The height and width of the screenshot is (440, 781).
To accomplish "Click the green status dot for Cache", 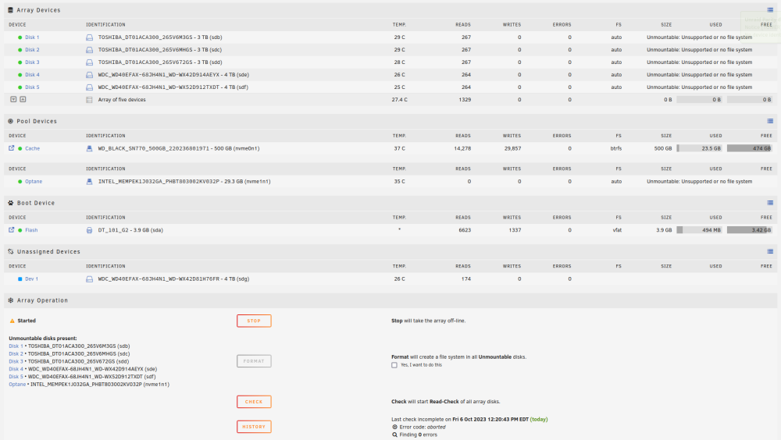I will click(20, 148).
